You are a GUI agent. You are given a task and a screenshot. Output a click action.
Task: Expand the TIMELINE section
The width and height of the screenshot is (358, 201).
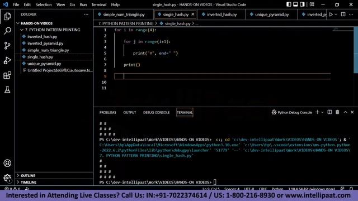tap(54, 183)
